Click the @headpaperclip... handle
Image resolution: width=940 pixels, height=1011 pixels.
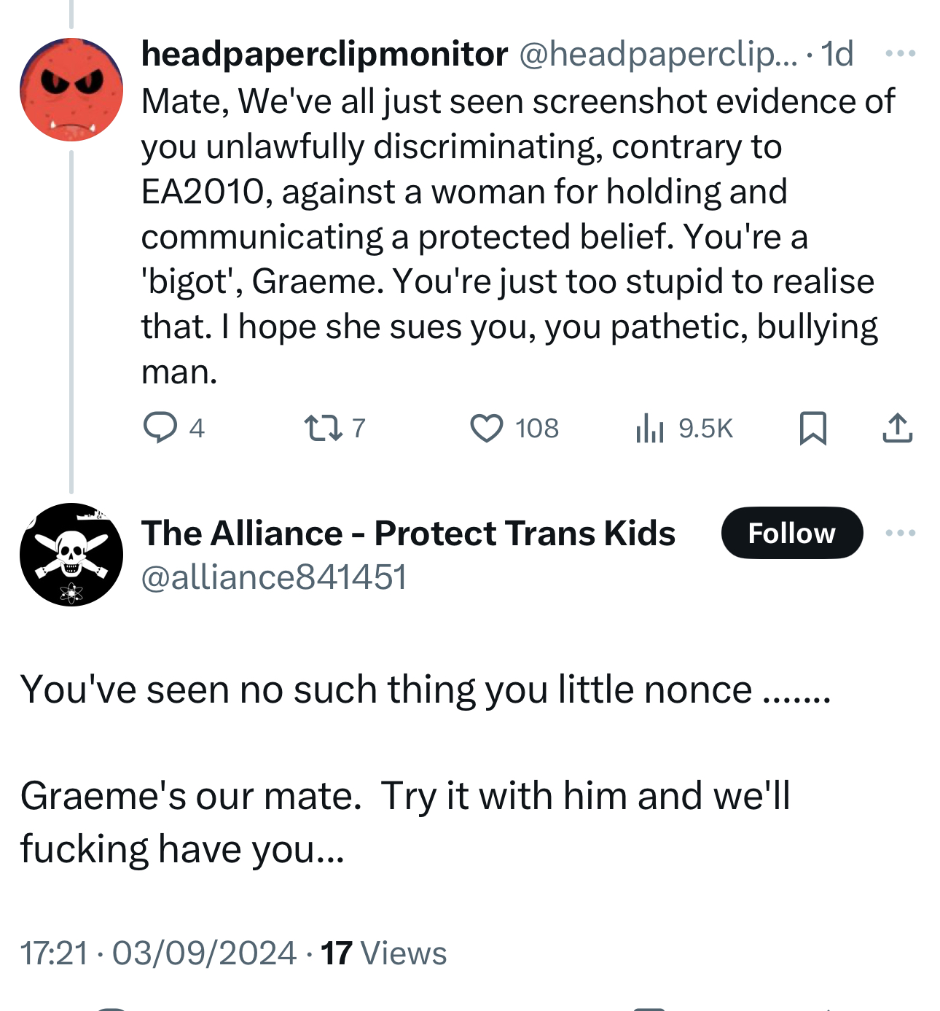point(658,54)
